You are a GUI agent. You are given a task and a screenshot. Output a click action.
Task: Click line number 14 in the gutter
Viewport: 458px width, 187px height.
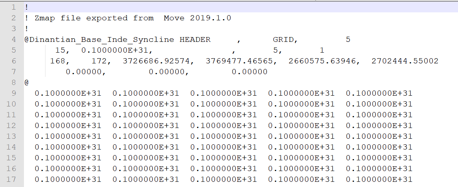(x=11, y=147)
